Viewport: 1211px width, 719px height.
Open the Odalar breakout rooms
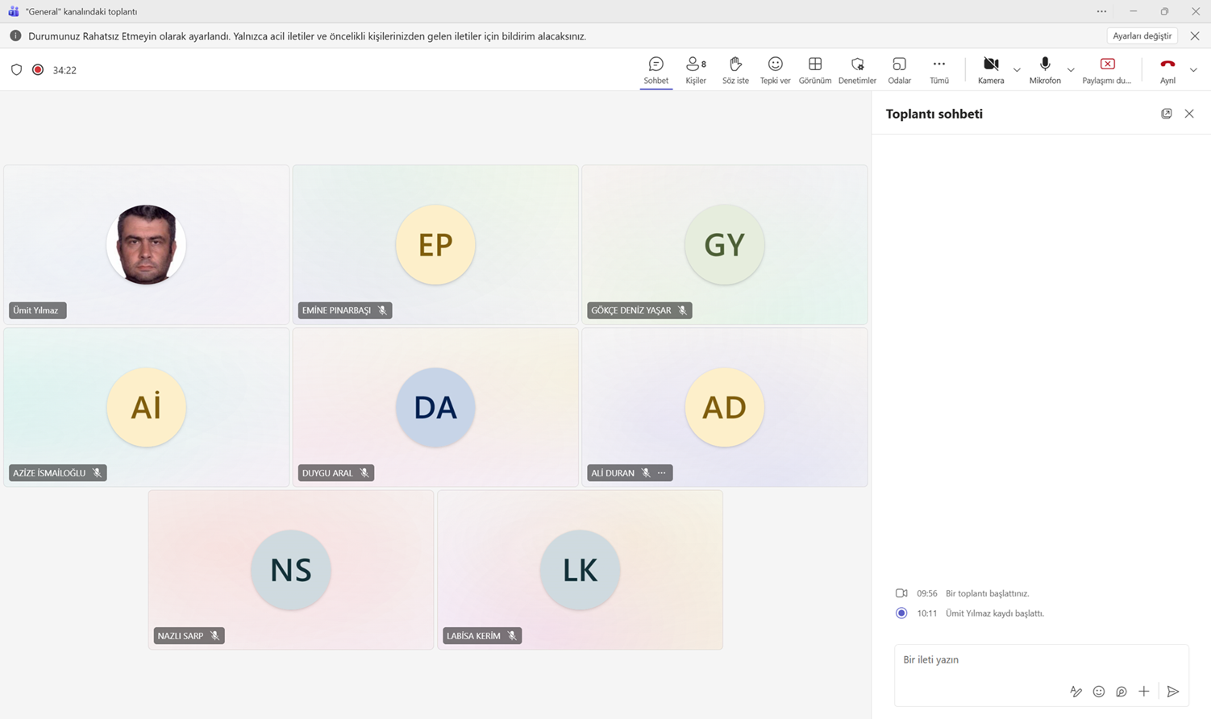point(899,70)
